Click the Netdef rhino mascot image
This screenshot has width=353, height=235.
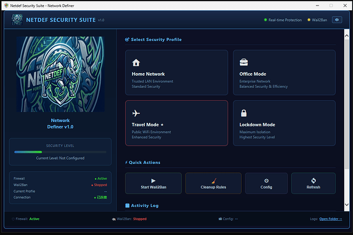point(60,74)
